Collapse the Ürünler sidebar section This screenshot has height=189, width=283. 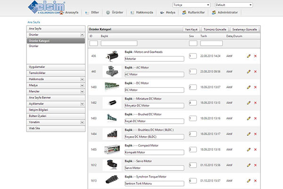pyautogui.click(x=82, y=35)
